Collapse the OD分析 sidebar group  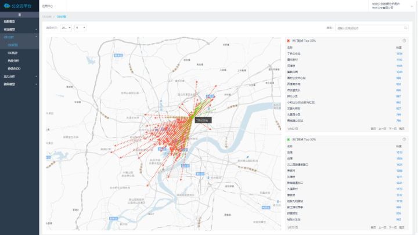[20, 37]
